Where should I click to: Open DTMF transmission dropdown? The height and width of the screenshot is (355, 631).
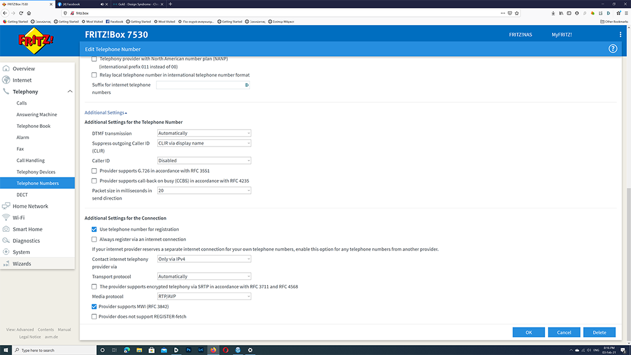tap(204, 133)
